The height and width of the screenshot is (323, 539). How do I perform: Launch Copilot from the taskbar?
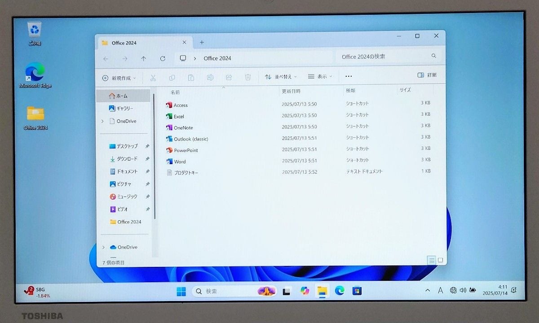point(305,291)
